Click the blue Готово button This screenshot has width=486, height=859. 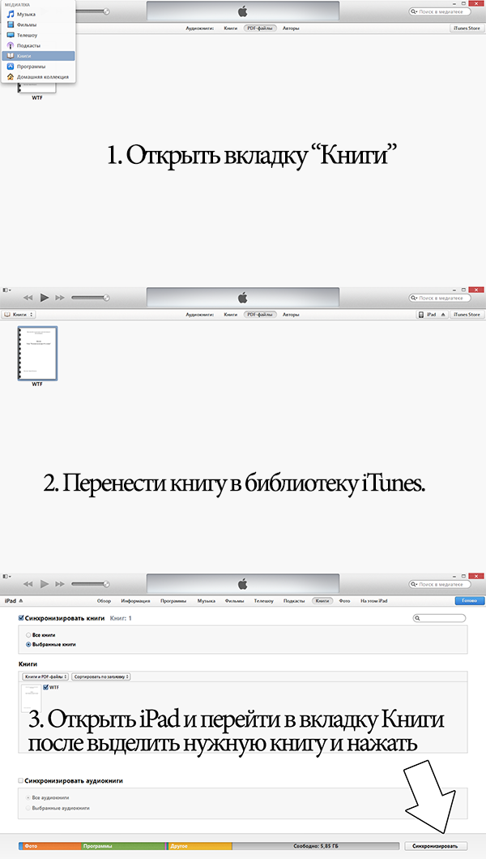click(467, 601)
